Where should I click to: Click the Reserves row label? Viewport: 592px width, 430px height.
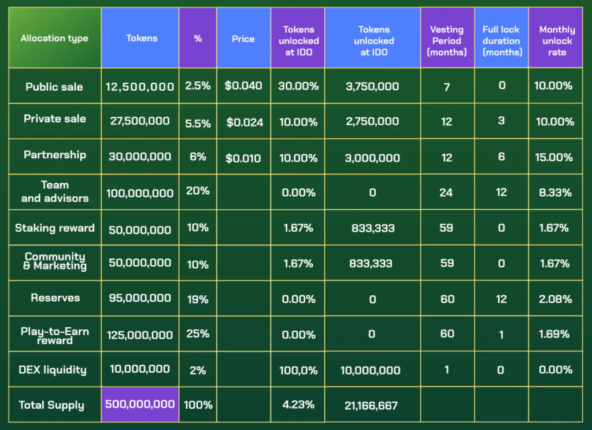pos(54,298)
